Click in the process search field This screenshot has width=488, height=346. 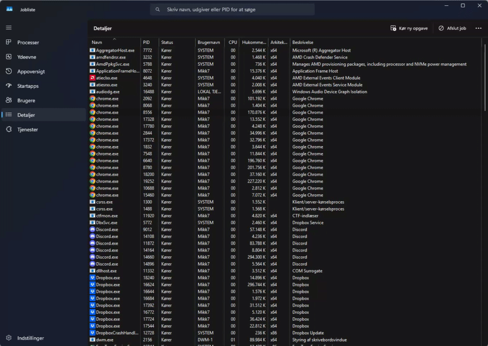coord(232,10)
